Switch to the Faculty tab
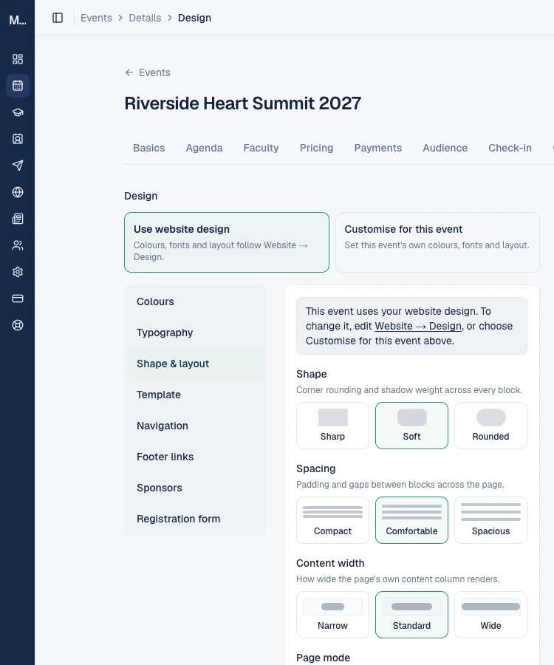The width and height of the screenshot is (554, 665). (261, 148)
